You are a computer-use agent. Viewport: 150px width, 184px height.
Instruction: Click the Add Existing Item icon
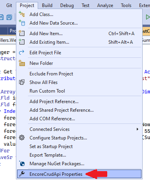tap(22, 42)
